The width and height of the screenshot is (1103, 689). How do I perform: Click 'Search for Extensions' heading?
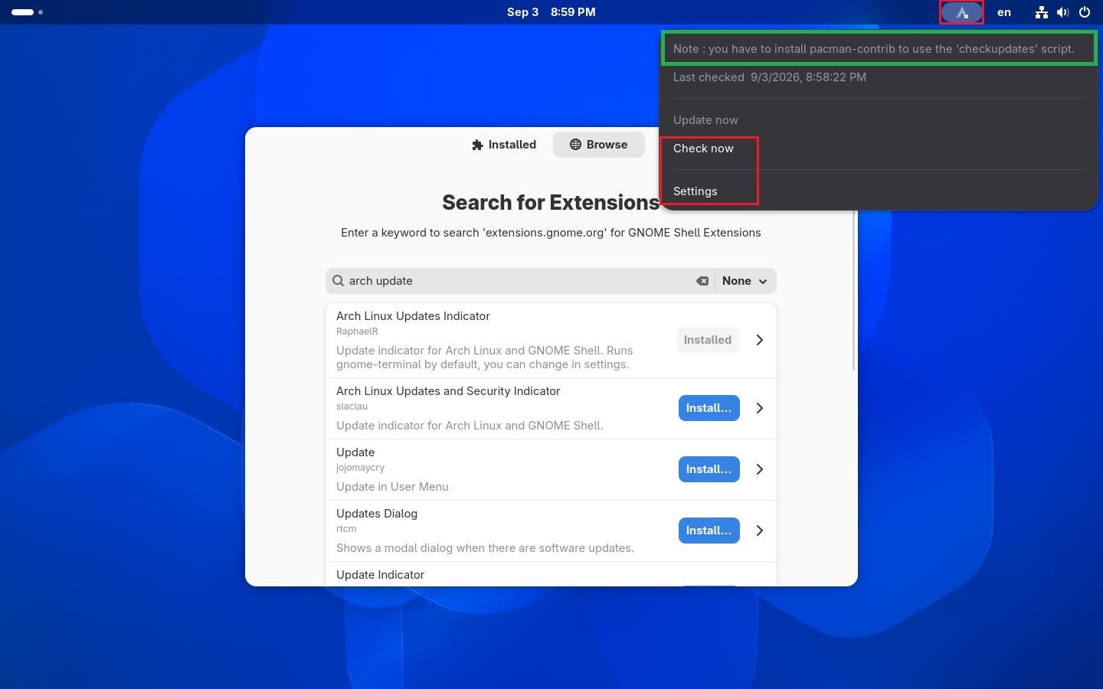551,202
